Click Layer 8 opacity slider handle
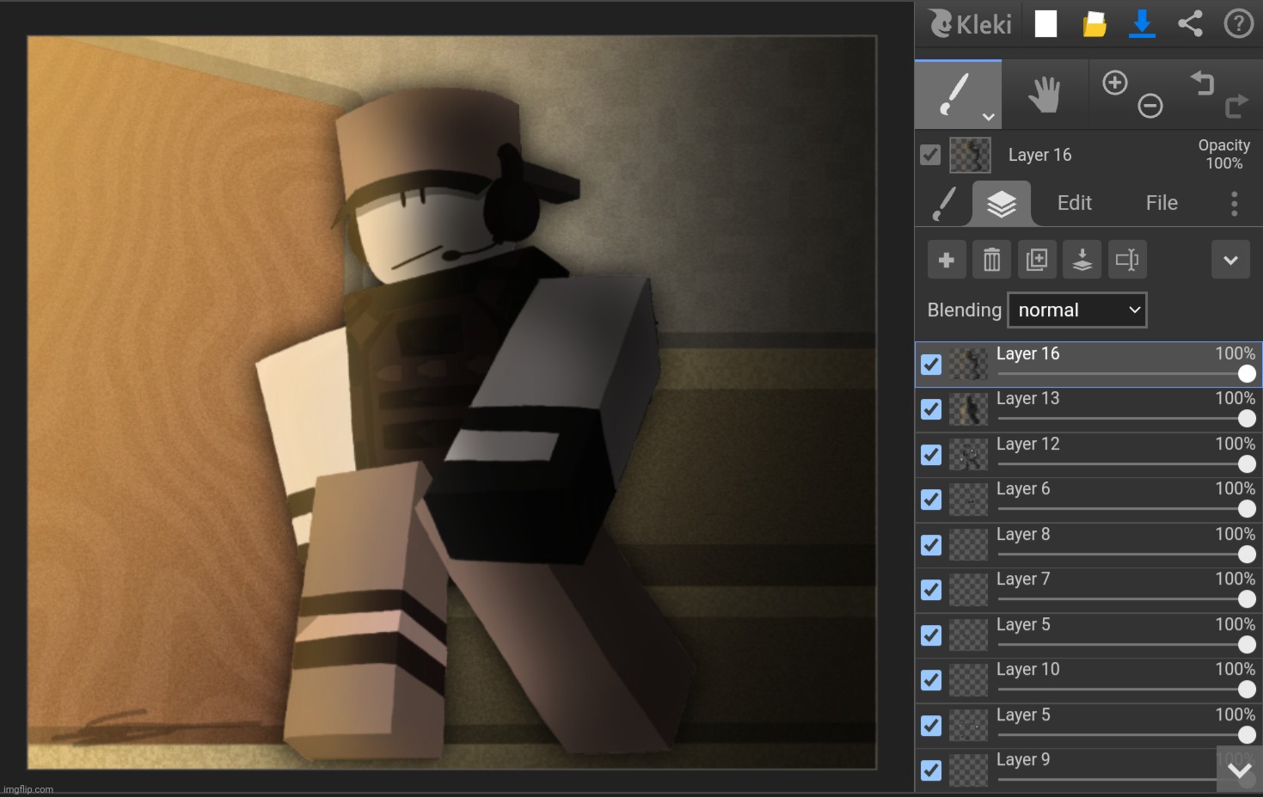The width and height of the screenshot is (1263, 797). tap(1247, 555)
